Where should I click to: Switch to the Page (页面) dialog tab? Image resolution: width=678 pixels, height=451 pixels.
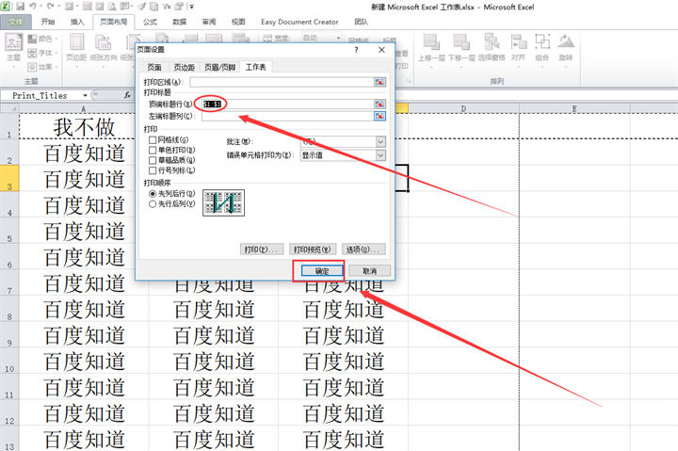[x=154, y=67]
